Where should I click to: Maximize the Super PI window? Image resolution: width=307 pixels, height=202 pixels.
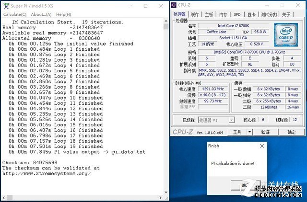[x=145, y=6]
